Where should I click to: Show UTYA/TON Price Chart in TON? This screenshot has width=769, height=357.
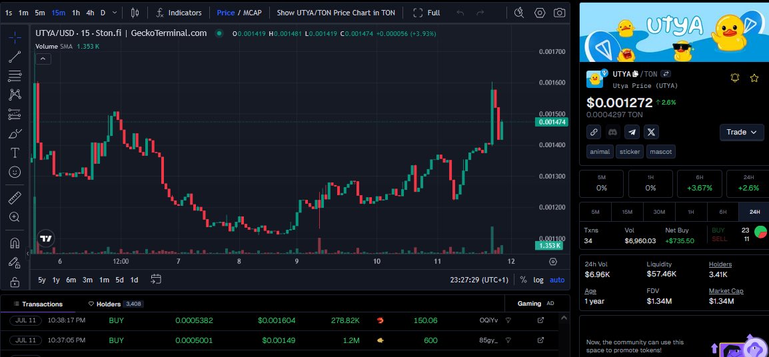click(336, 13)
